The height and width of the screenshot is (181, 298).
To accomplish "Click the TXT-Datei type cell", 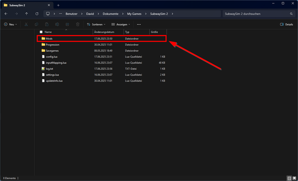I will point(131,69).
